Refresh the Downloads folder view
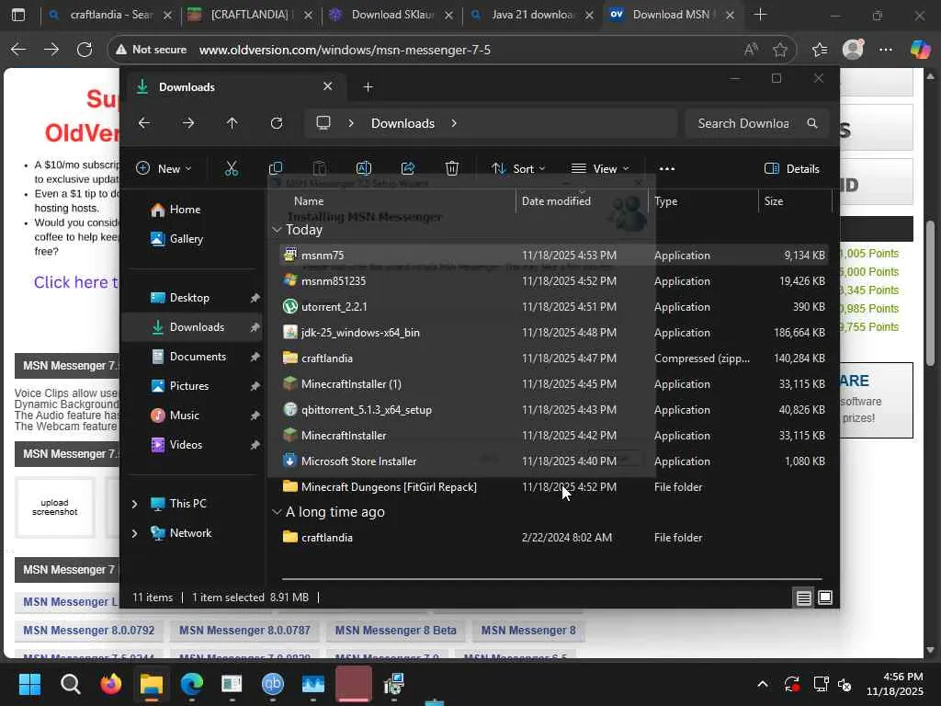 (x=277, y=123)
